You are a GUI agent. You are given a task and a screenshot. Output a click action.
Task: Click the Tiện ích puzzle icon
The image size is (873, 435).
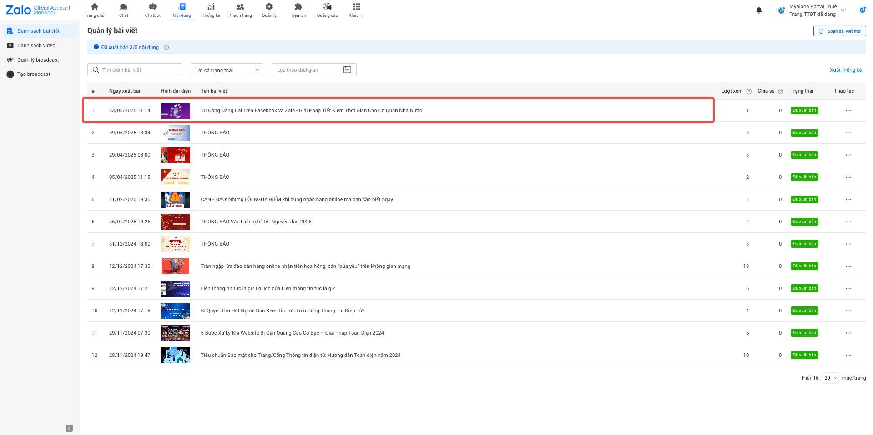[x=298, y=7]
